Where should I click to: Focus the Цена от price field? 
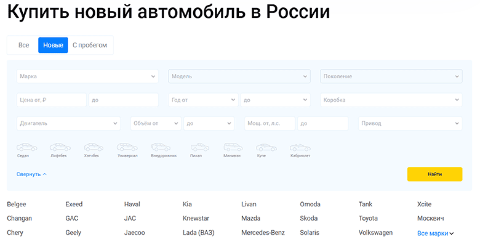(x=51, y=100)
